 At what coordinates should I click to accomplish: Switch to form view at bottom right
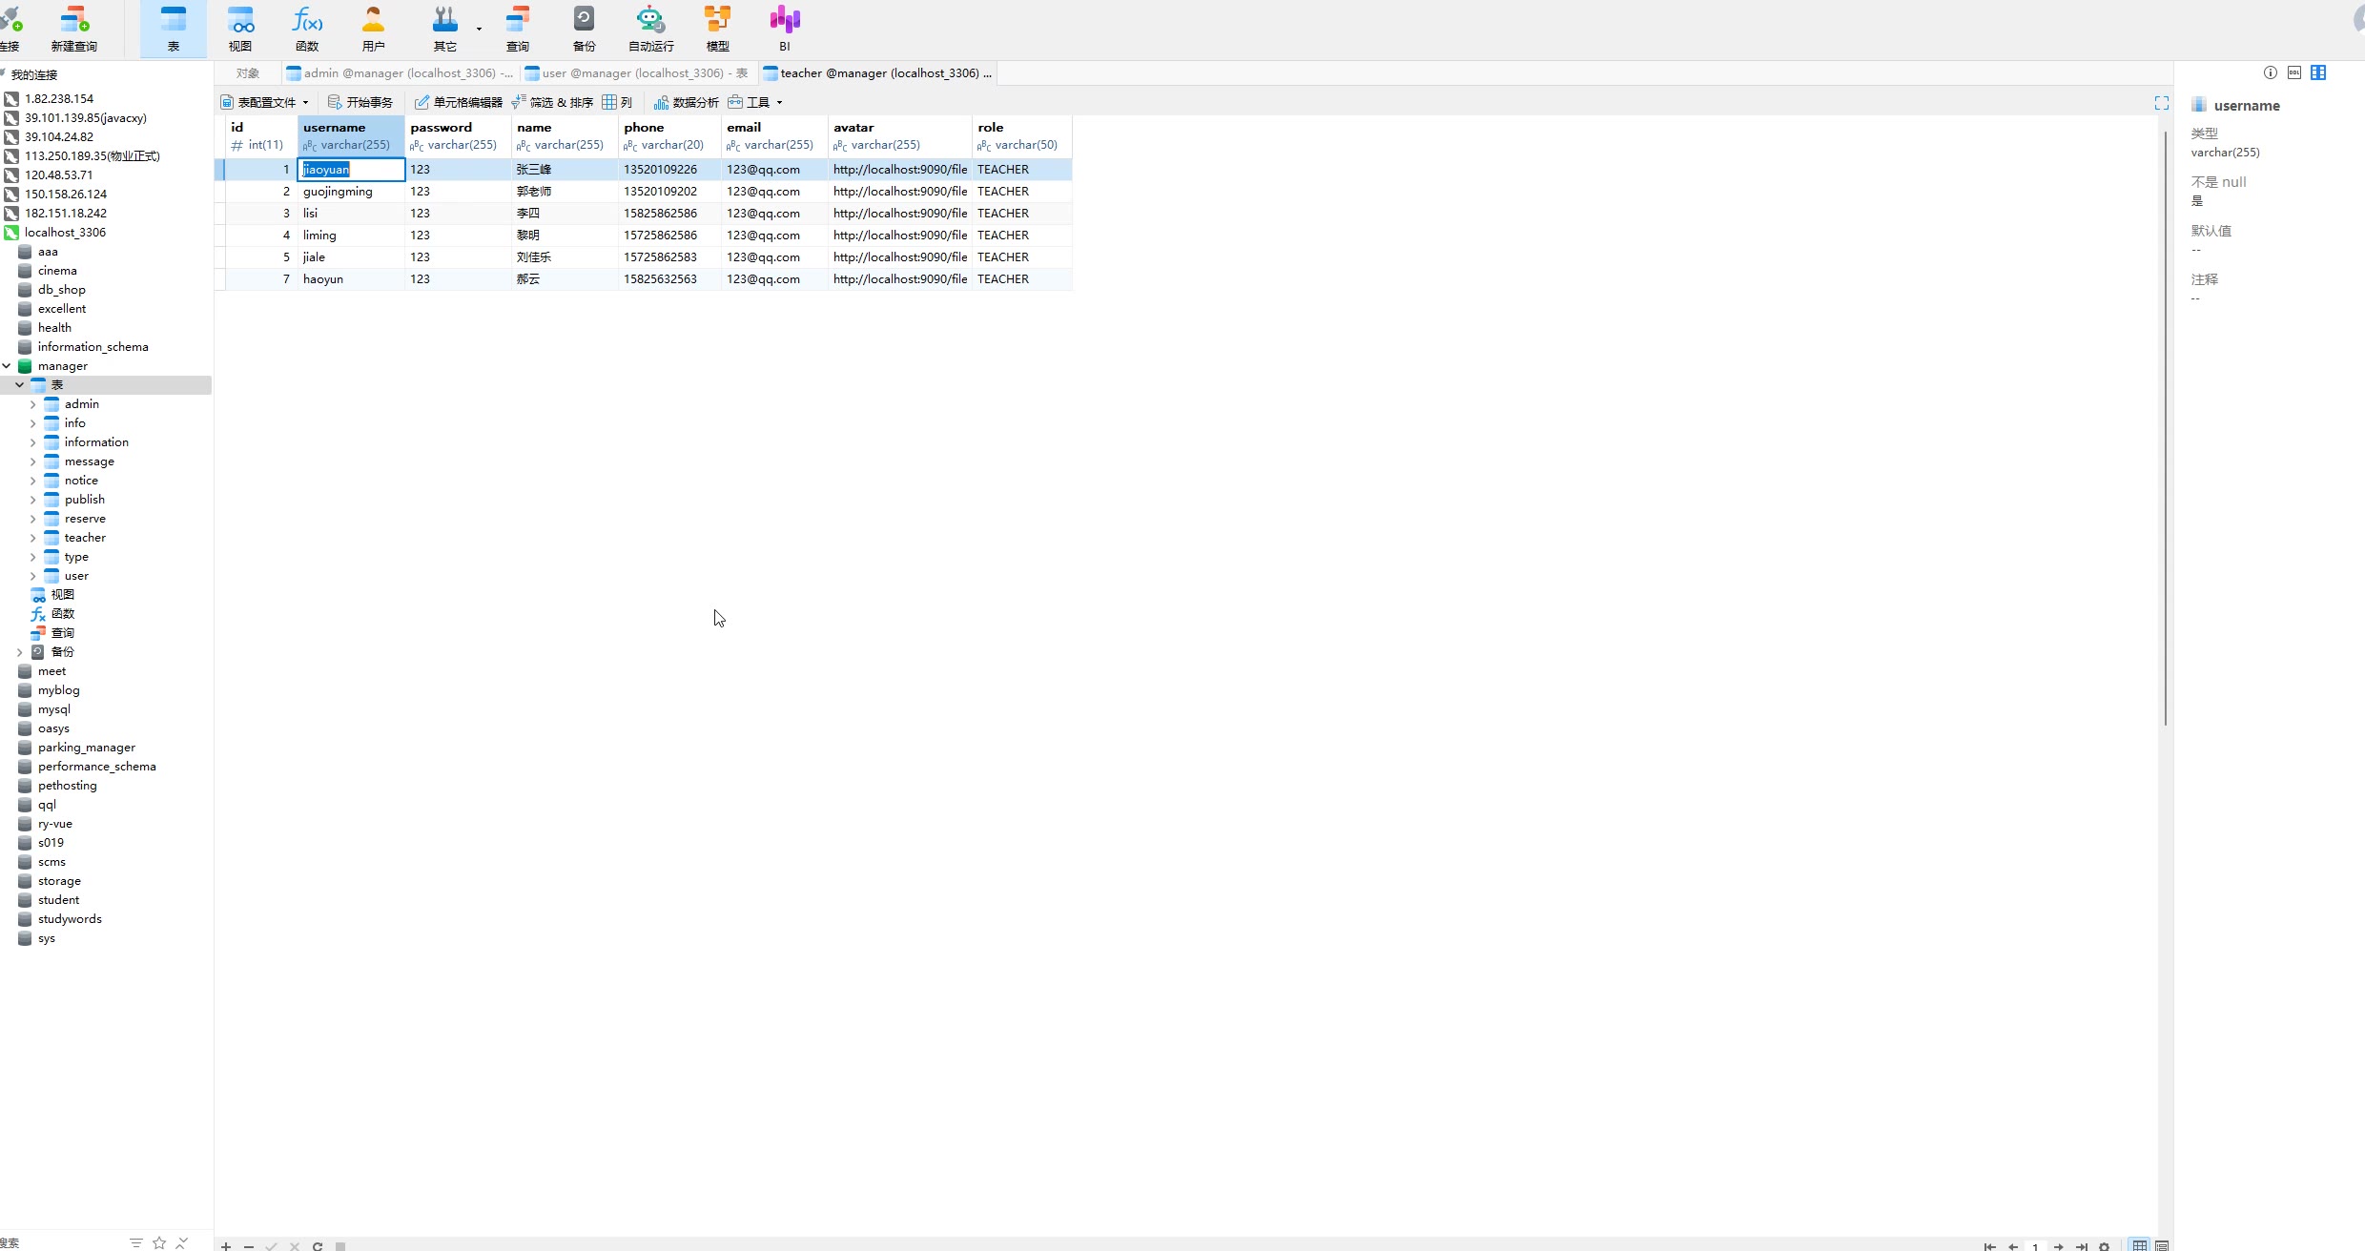pos(2162,1245)
